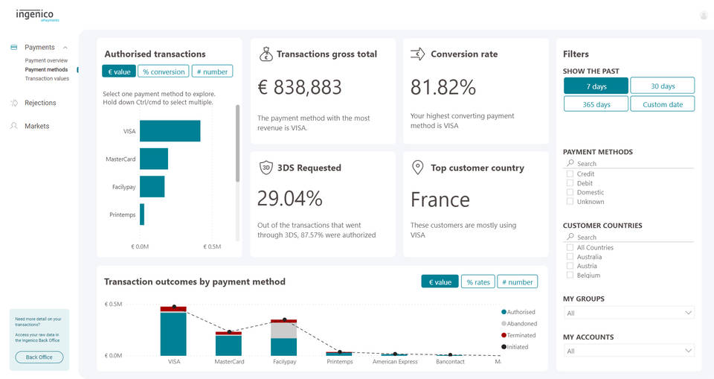
Task: Open Payment methods page
Action: pos(46,69)
